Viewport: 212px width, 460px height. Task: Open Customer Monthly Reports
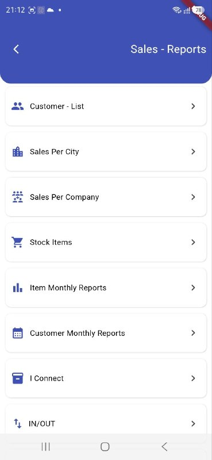pos(106,333)
